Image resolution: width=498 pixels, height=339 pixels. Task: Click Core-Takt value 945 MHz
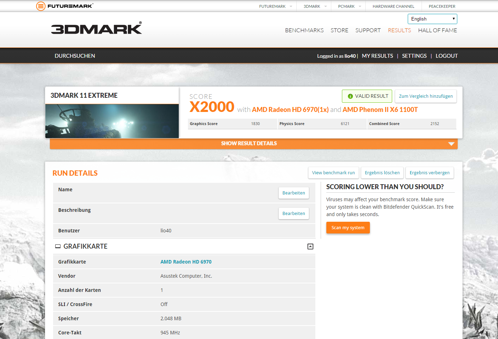tap(170, 333)
